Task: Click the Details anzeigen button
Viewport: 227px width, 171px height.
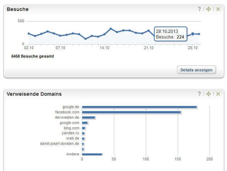Action: click(196, 70)
